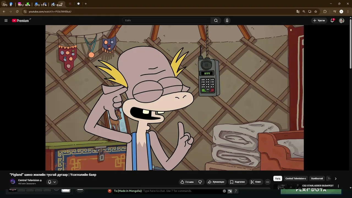Save the video with Хадгалах
Screen dimensions: 352x198
[x=237, y=182]
